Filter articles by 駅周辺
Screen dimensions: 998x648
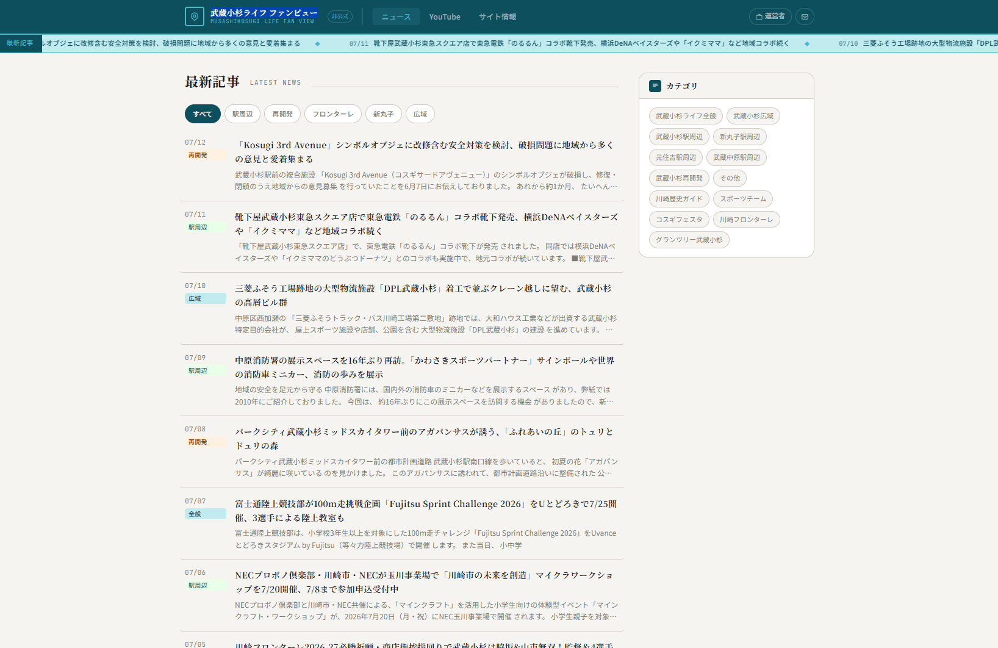242,114
